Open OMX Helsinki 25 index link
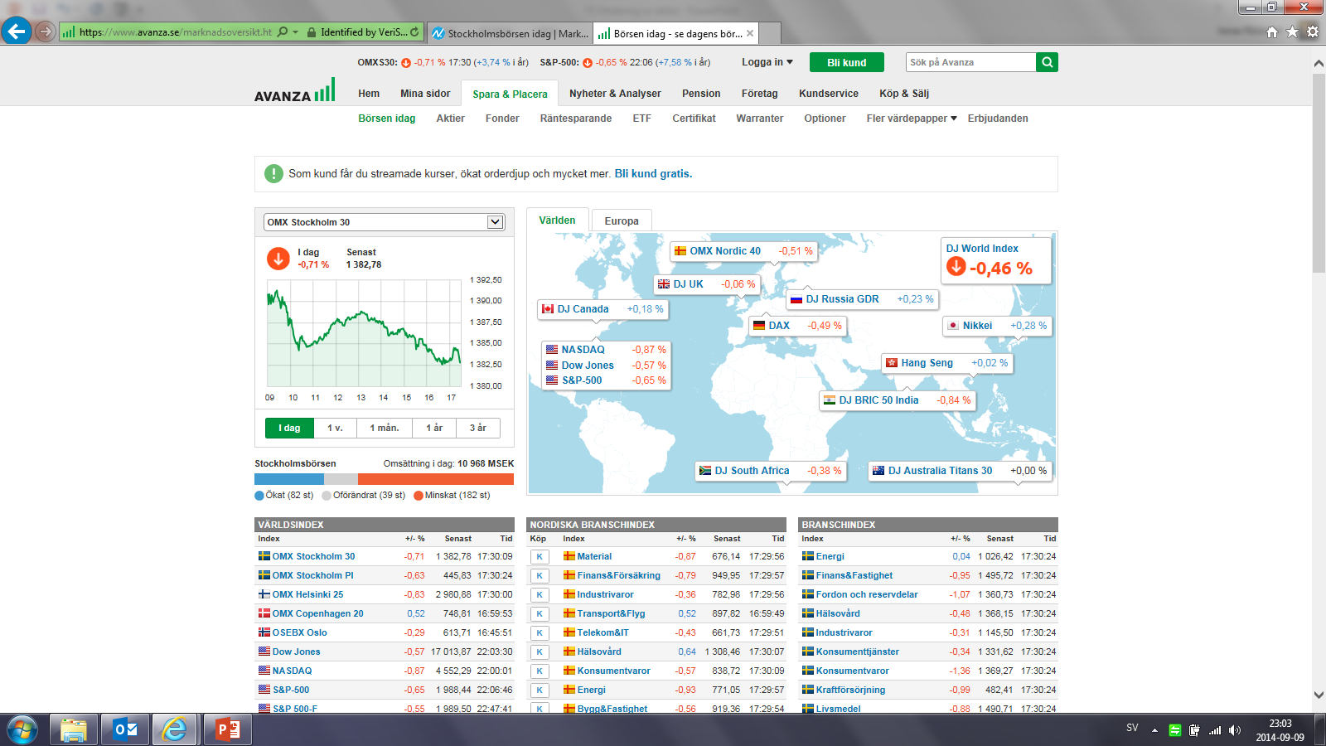This screenshot has width=1326, height=746. tap(307, 594)
